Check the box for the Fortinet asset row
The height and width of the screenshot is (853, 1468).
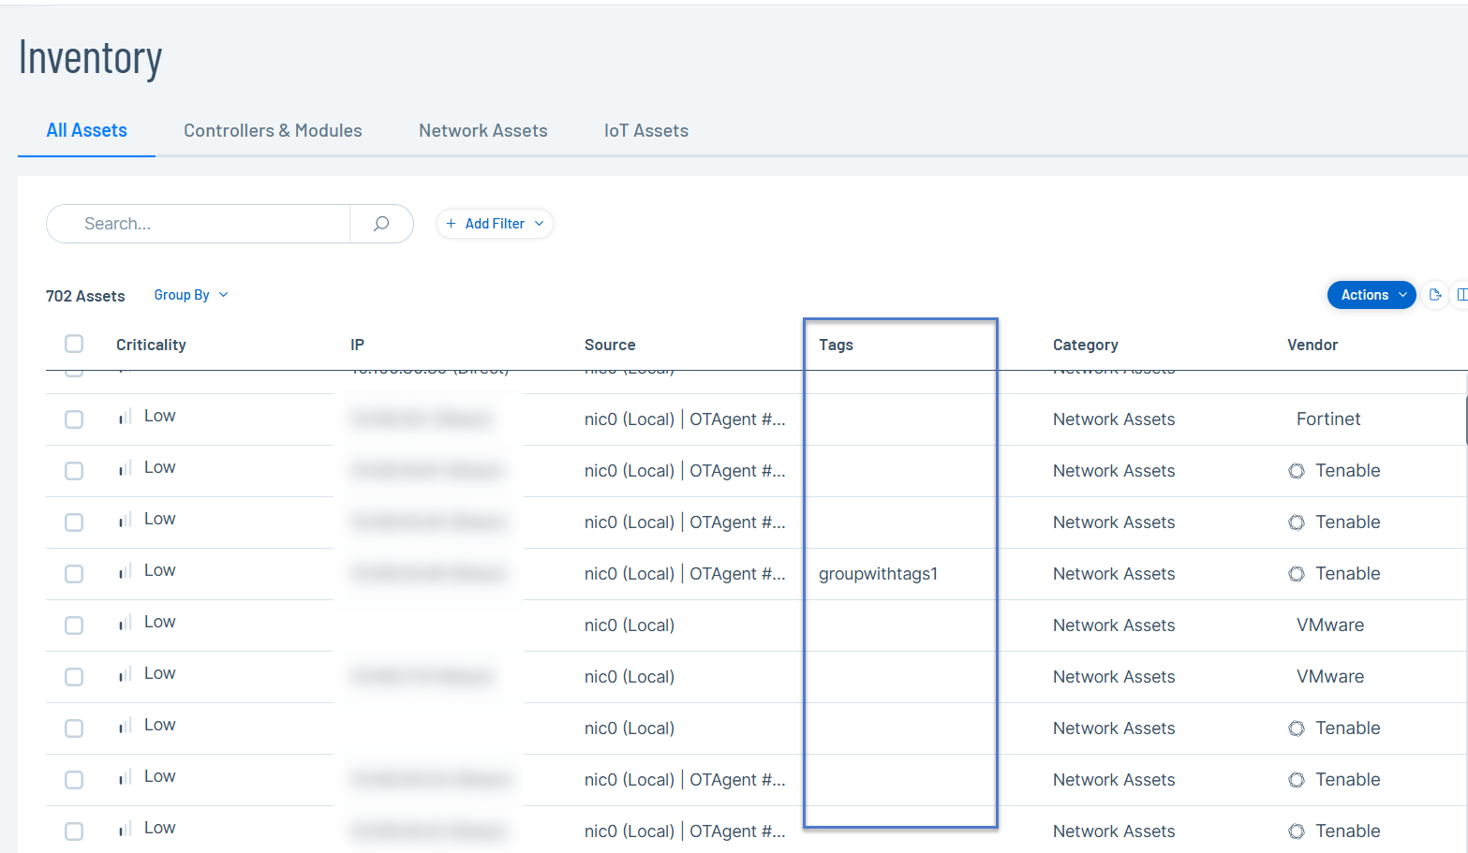pyautogui.click(x=74, y=419)
